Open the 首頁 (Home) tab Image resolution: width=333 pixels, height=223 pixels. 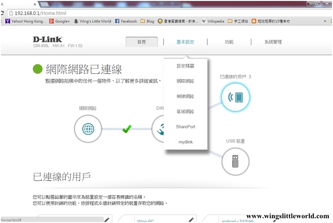141,42
